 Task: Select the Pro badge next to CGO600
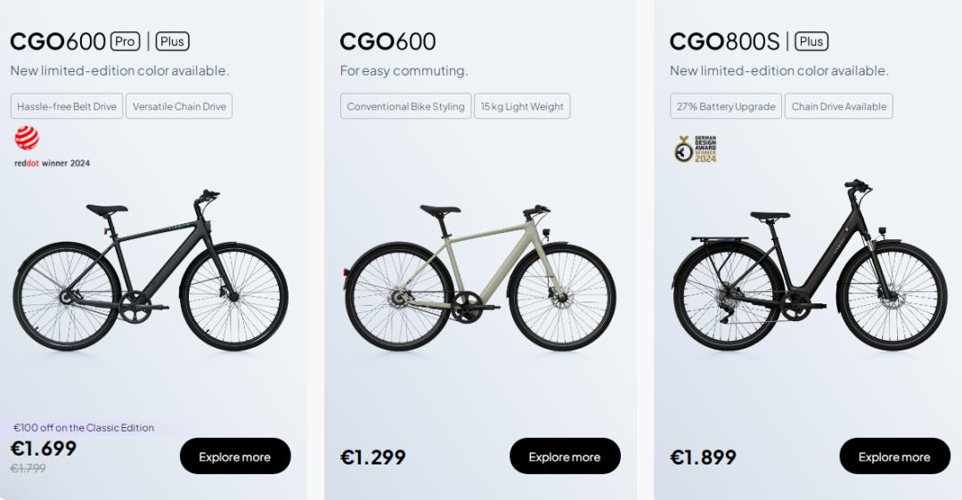126,41
